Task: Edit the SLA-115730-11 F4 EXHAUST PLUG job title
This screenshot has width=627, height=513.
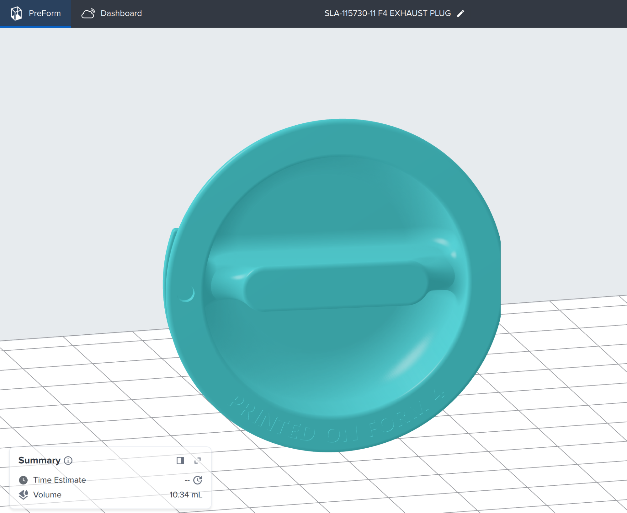Action: pyautogui.click(x=460, y=13)
